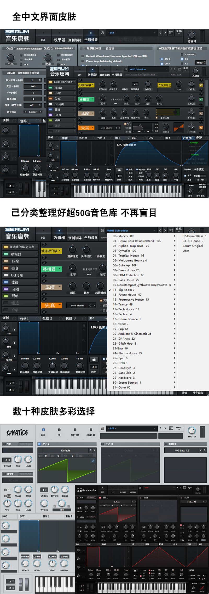Click save disk icon in Cymatics skin

click(102, 428)
